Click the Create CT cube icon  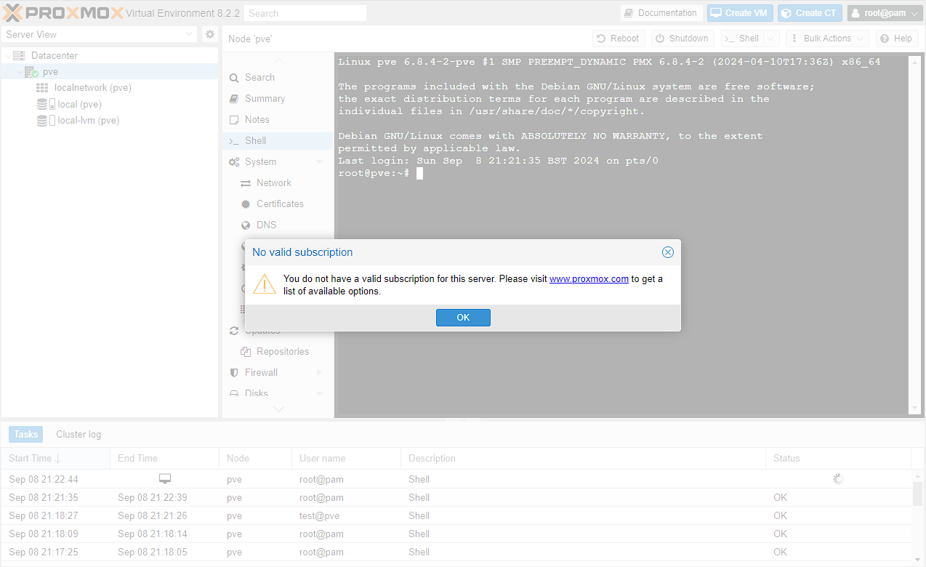tap(786, 13)
